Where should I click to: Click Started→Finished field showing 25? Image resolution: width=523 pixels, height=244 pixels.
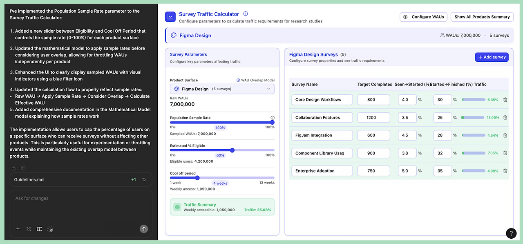pos(443,118)
